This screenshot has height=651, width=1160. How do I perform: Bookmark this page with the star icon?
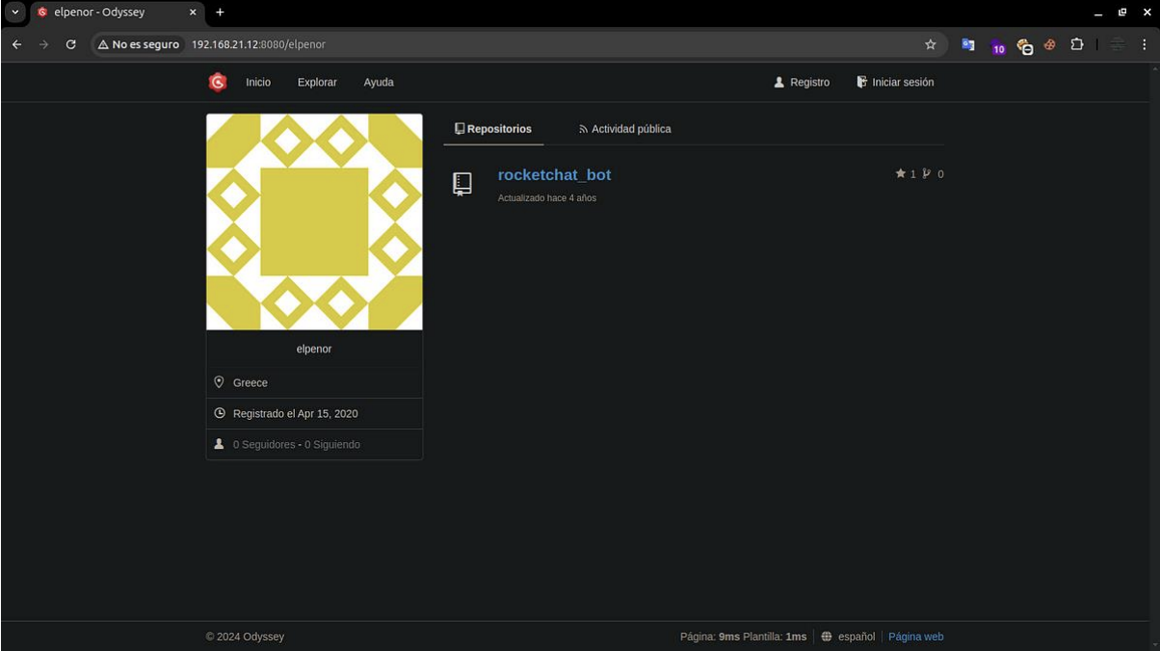click(930, 44)
